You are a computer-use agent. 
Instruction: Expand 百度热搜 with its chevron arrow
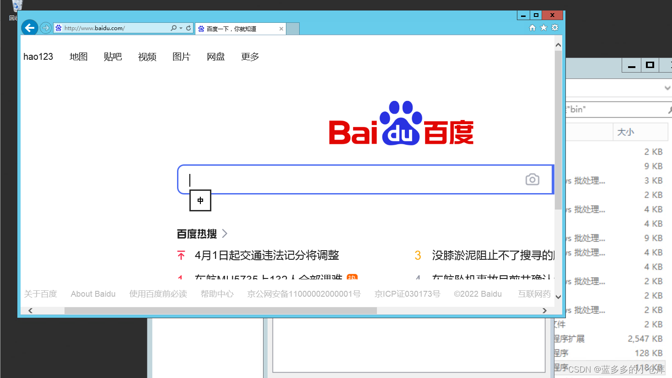[x=225, y=234]
